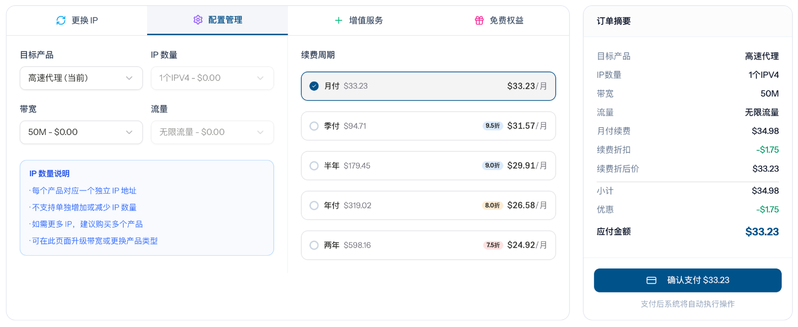Click 高速代理 value in order summary
798x327 pixels.
coord(762,56)
